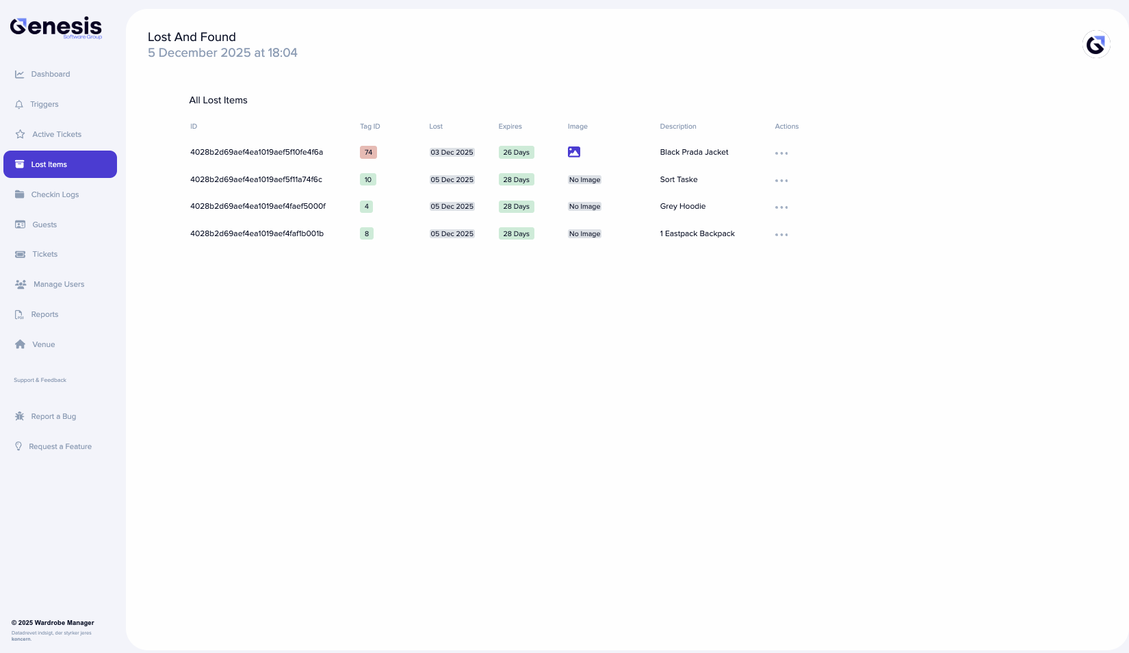Viewport: 1129px width, 653px height.
Task: Open the Dashboard chart icon
Action: tap(19, 74)
